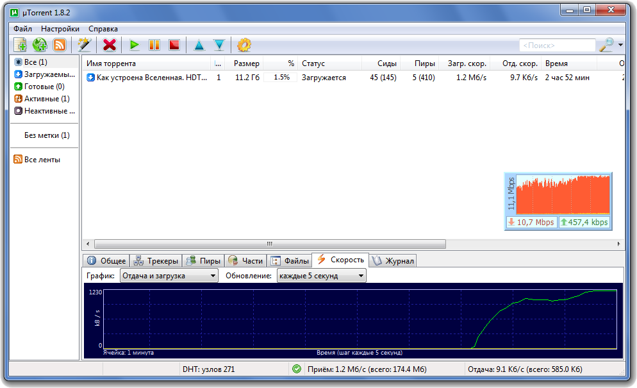Click the Add Torrent toolbar icon
The width and height of the screenshot is (637, 388).
(x=20, y=45)
